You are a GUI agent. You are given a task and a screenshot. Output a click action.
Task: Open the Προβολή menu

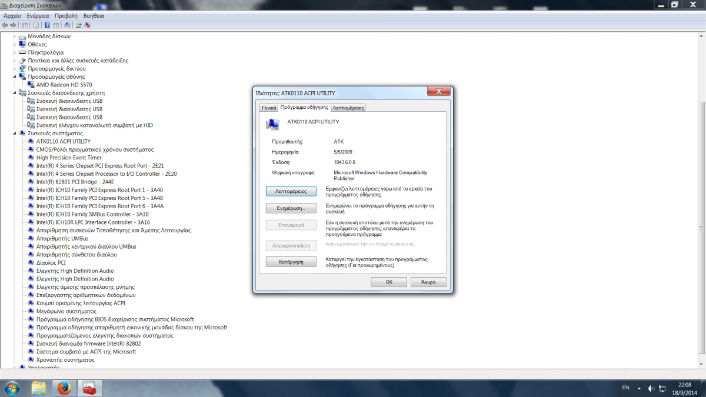pos(66,16)
